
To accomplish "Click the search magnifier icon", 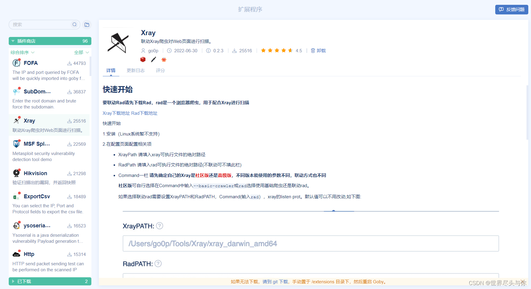I will [x=74, y=24].
